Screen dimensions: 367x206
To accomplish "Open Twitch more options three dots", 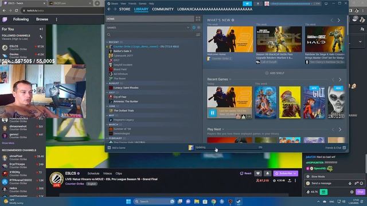I will 56,19.
